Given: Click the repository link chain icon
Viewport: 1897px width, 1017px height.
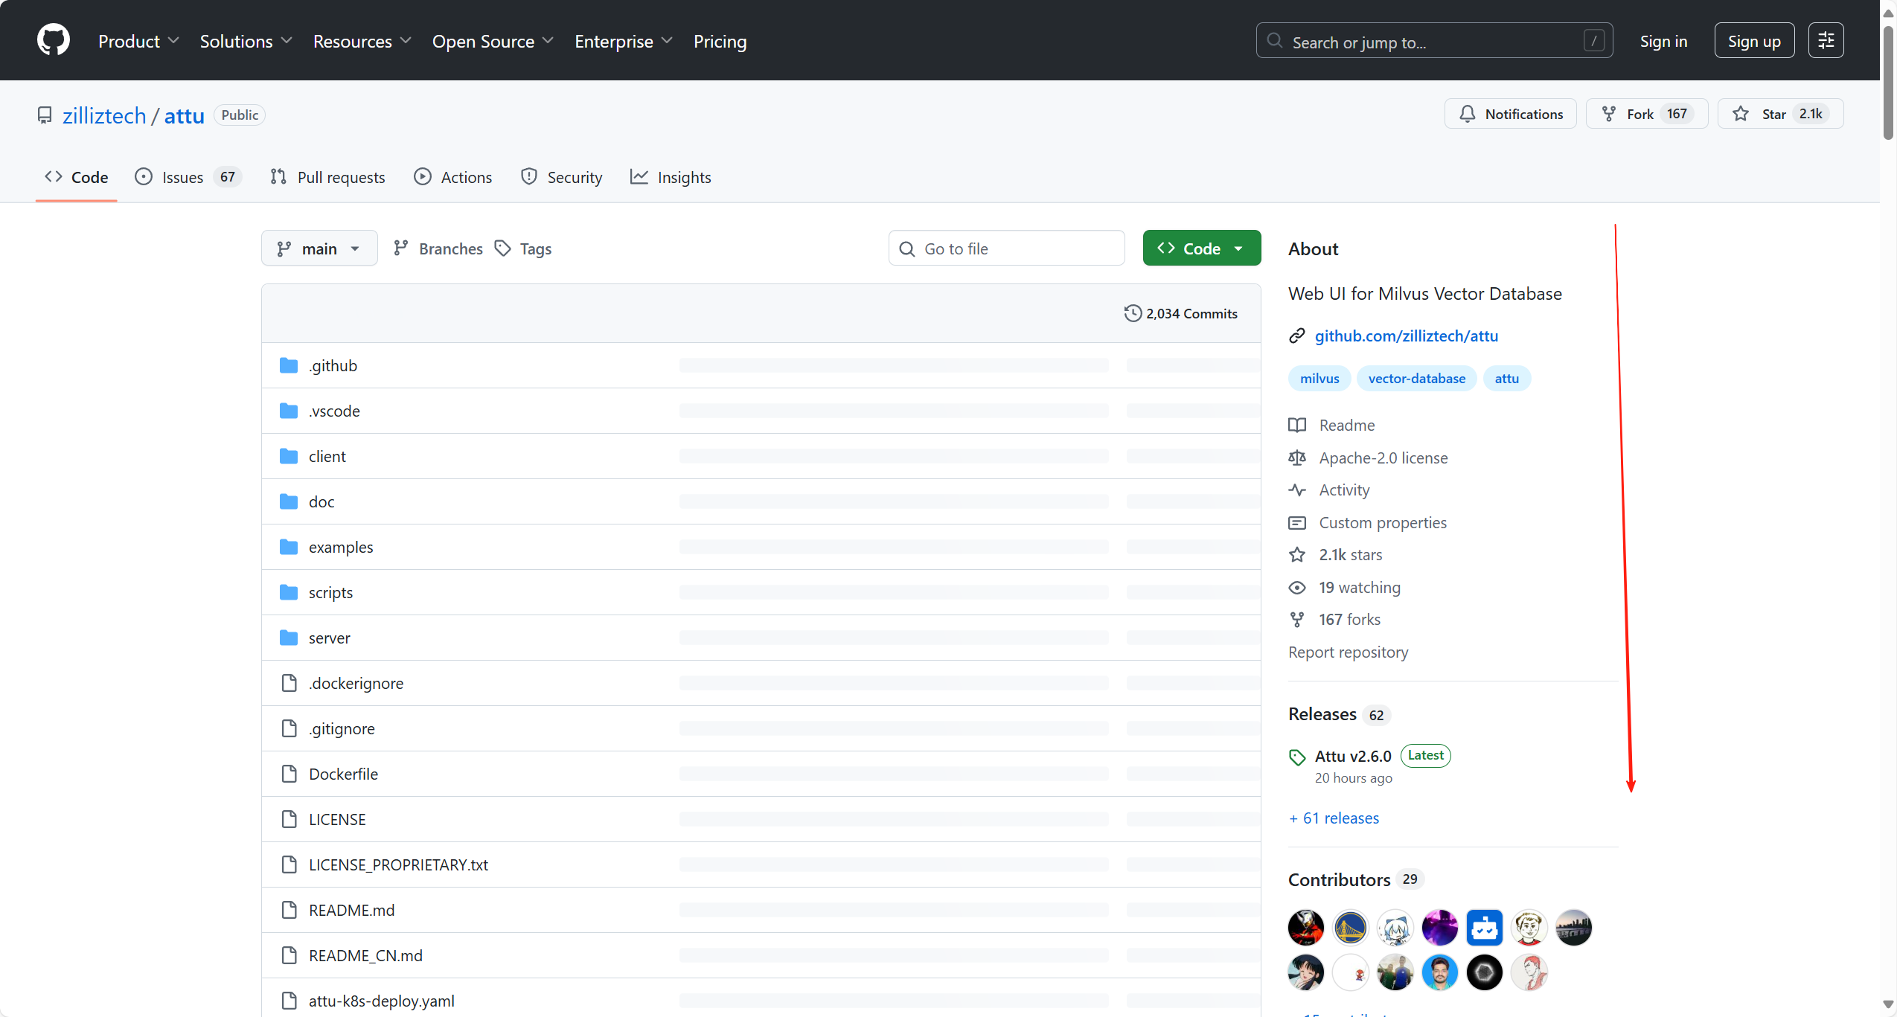Looking at the screenshot, I should click(x=1297, y=336).
